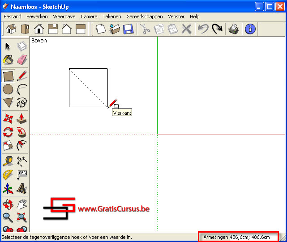Select the Offset tool
This screenshot has height=242, width=287.
click(22, 146)
